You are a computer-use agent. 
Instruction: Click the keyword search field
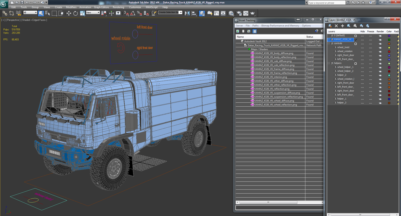pos(326,3)
